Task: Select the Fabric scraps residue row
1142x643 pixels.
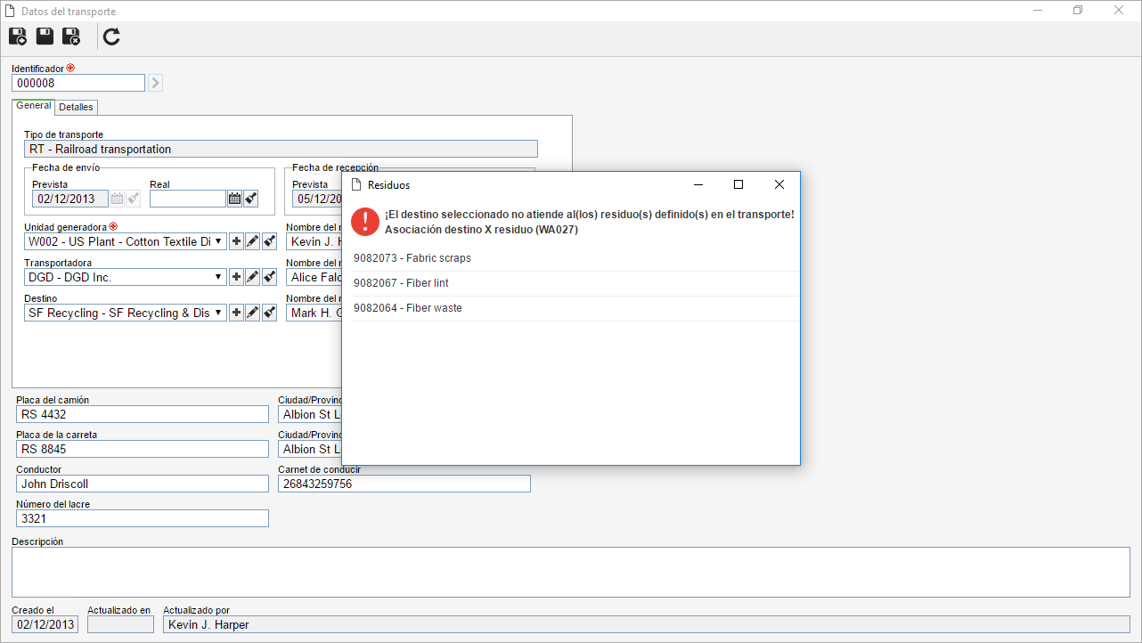Action: click(570, 258)
